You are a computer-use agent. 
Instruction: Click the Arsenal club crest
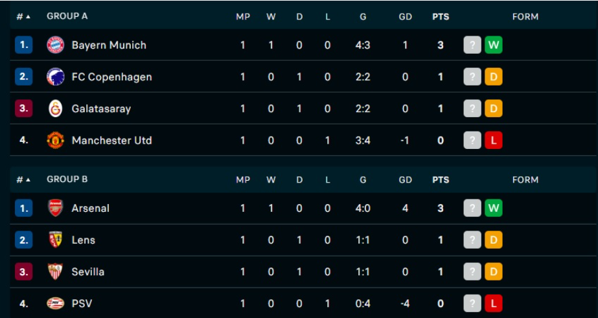coord(56,208)
